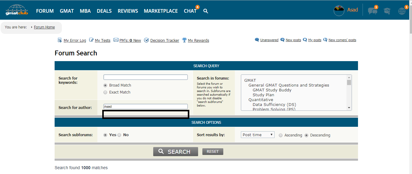Click the Decision Tracker checkmark icon
Viewport: 412px width, 174px height.
(x=147, y=40)
